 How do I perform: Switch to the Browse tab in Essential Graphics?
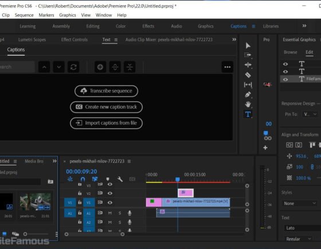[290, 52]
